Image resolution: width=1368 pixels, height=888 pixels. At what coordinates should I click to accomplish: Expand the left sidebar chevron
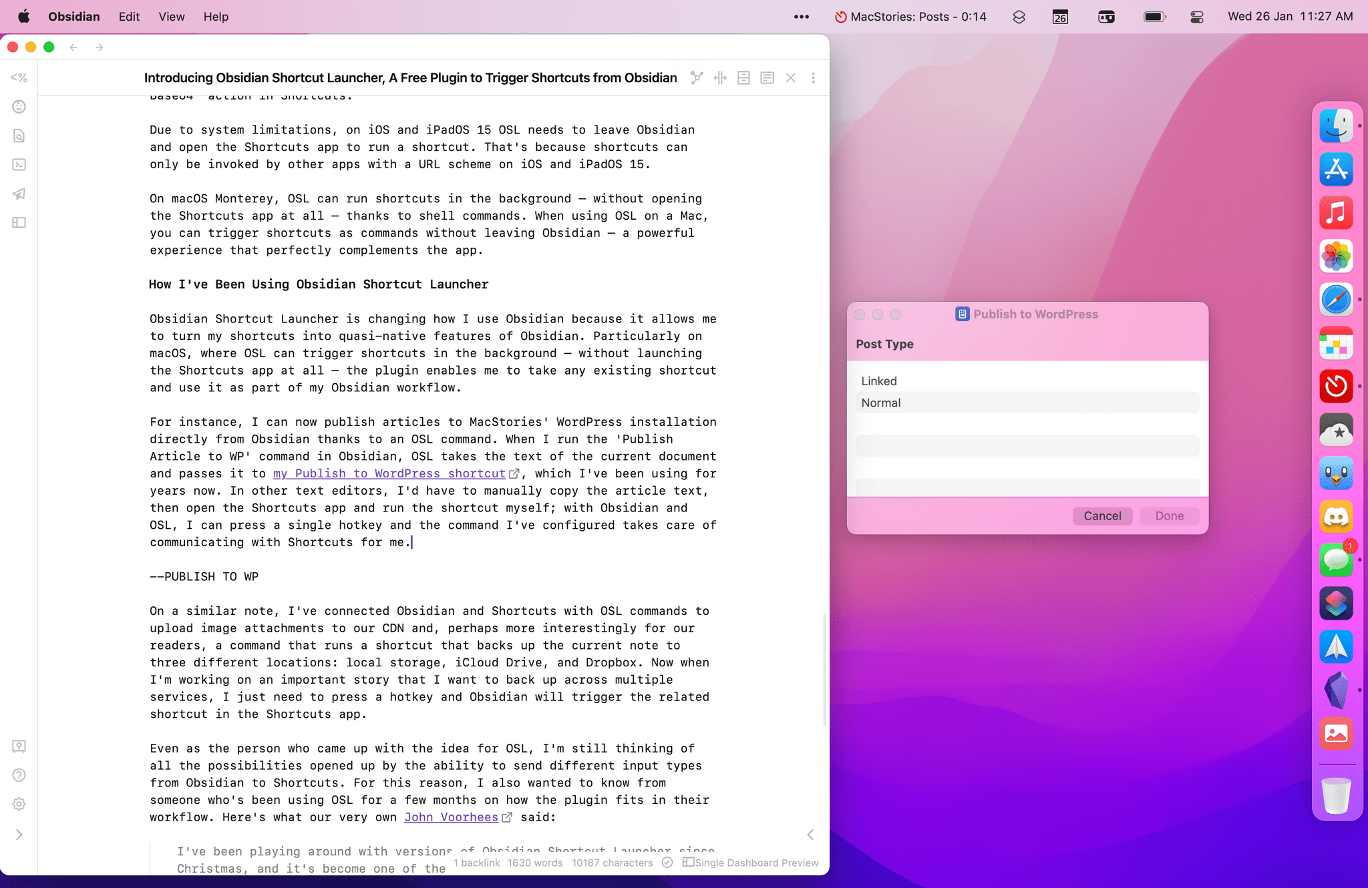(19, 835)
